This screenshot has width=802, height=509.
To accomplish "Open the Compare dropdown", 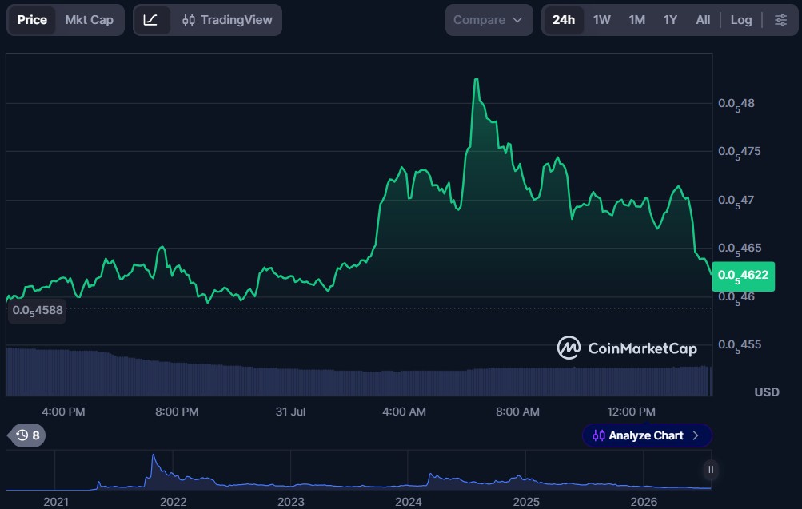I will coord(489,20).
